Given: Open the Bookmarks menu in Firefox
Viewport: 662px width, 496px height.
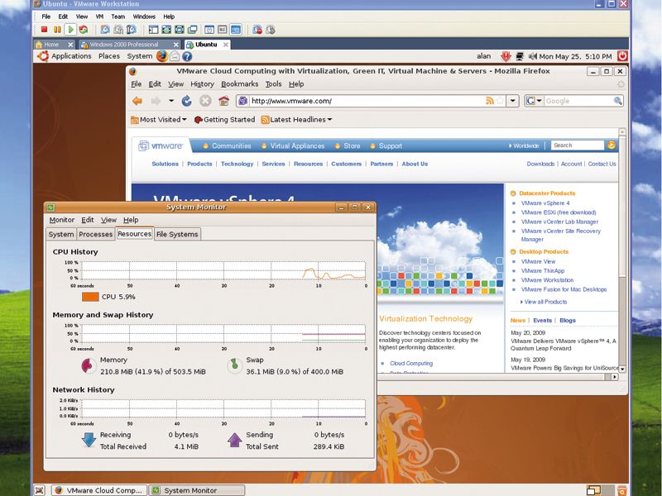Looking at the screenshot, I should point(239,84).
